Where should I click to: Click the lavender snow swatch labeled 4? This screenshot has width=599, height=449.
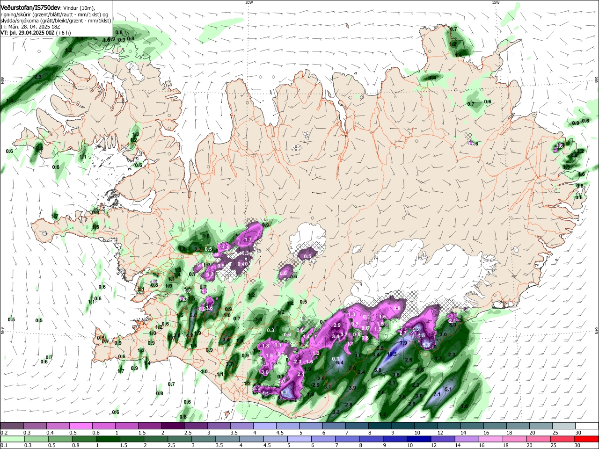[264, 426]
